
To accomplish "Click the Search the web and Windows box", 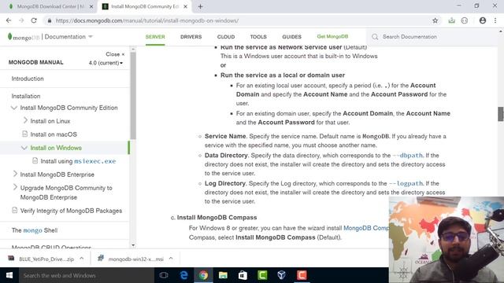I will (x=87, y=275).
